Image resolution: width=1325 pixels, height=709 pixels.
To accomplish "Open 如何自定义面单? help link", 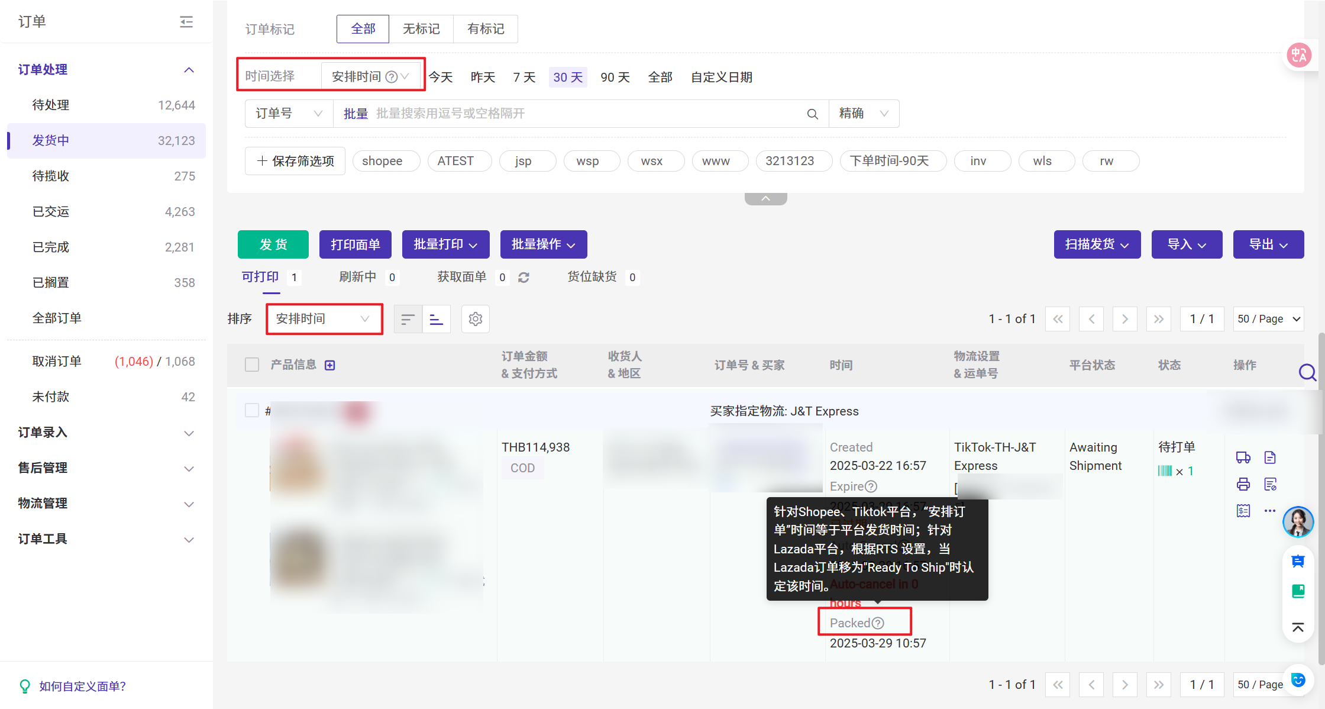I will click(83, 686).
